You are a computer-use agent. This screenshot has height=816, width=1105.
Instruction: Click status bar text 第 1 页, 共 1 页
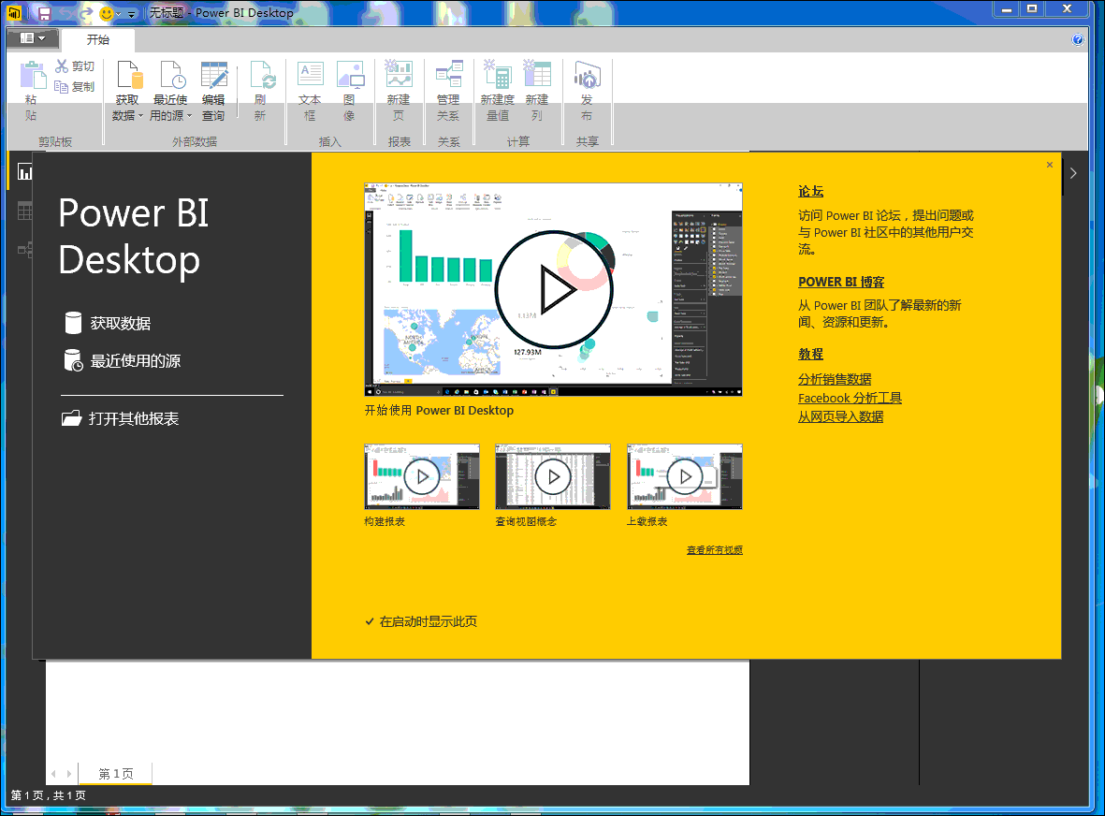pyautogui.click(x=48, y=795)
